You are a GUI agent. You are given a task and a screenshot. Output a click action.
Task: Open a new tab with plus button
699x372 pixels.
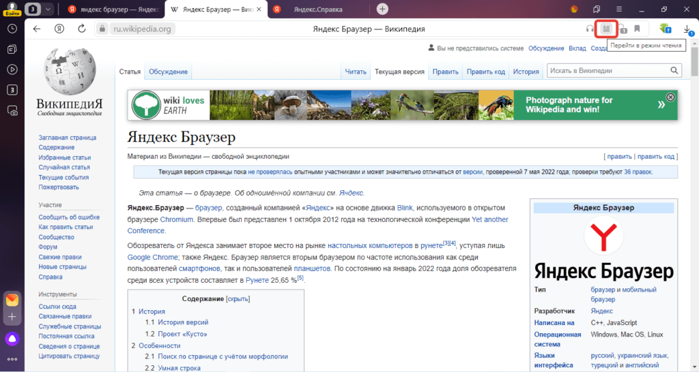pos(383,9)
